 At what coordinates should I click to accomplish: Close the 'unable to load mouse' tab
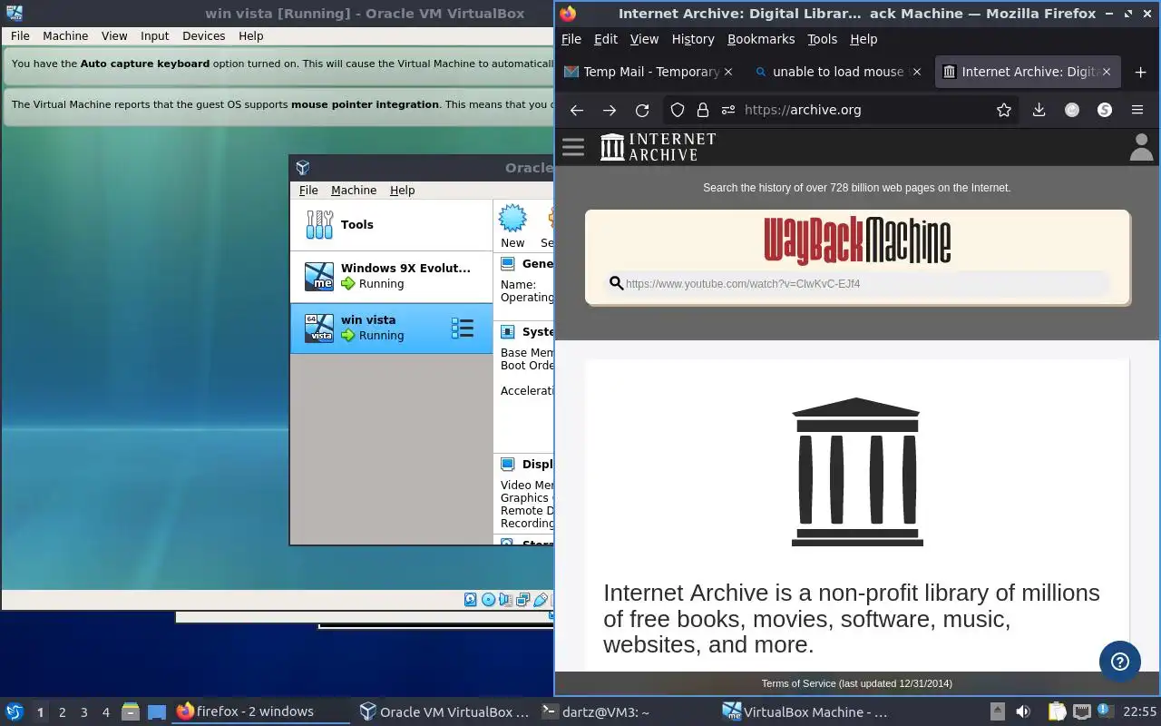tap(916, 72)
